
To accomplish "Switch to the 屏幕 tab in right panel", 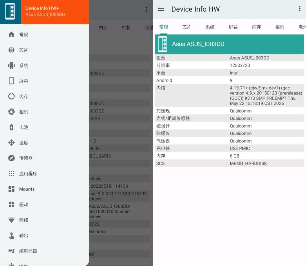I will [233, 27].
